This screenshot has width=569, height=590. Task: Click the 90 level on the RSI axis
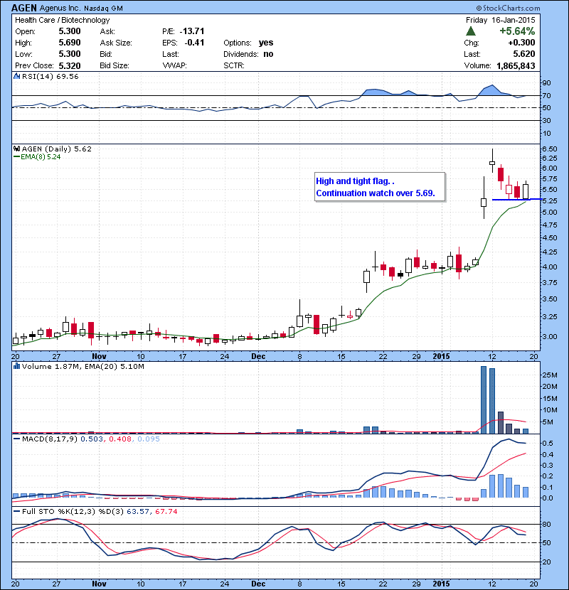[x=546, y=82]
